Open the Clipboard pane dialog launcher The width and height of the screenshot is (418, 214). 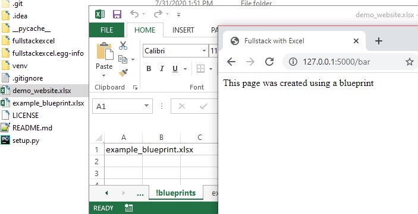click(135, 87)
